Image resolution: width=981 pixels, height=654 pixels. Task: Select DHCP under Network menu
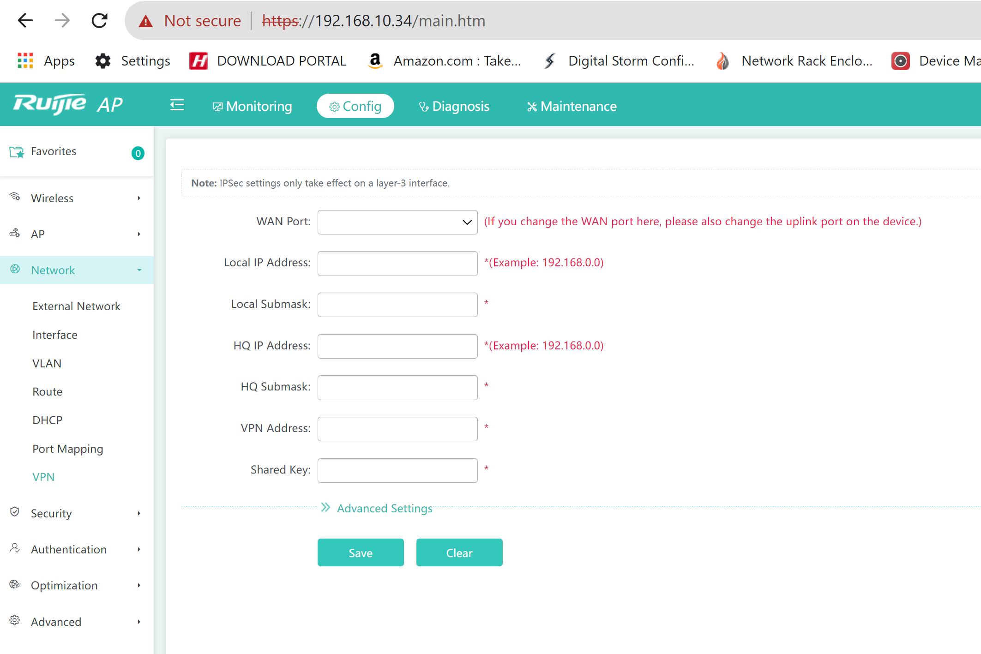(x=48, y=420)
